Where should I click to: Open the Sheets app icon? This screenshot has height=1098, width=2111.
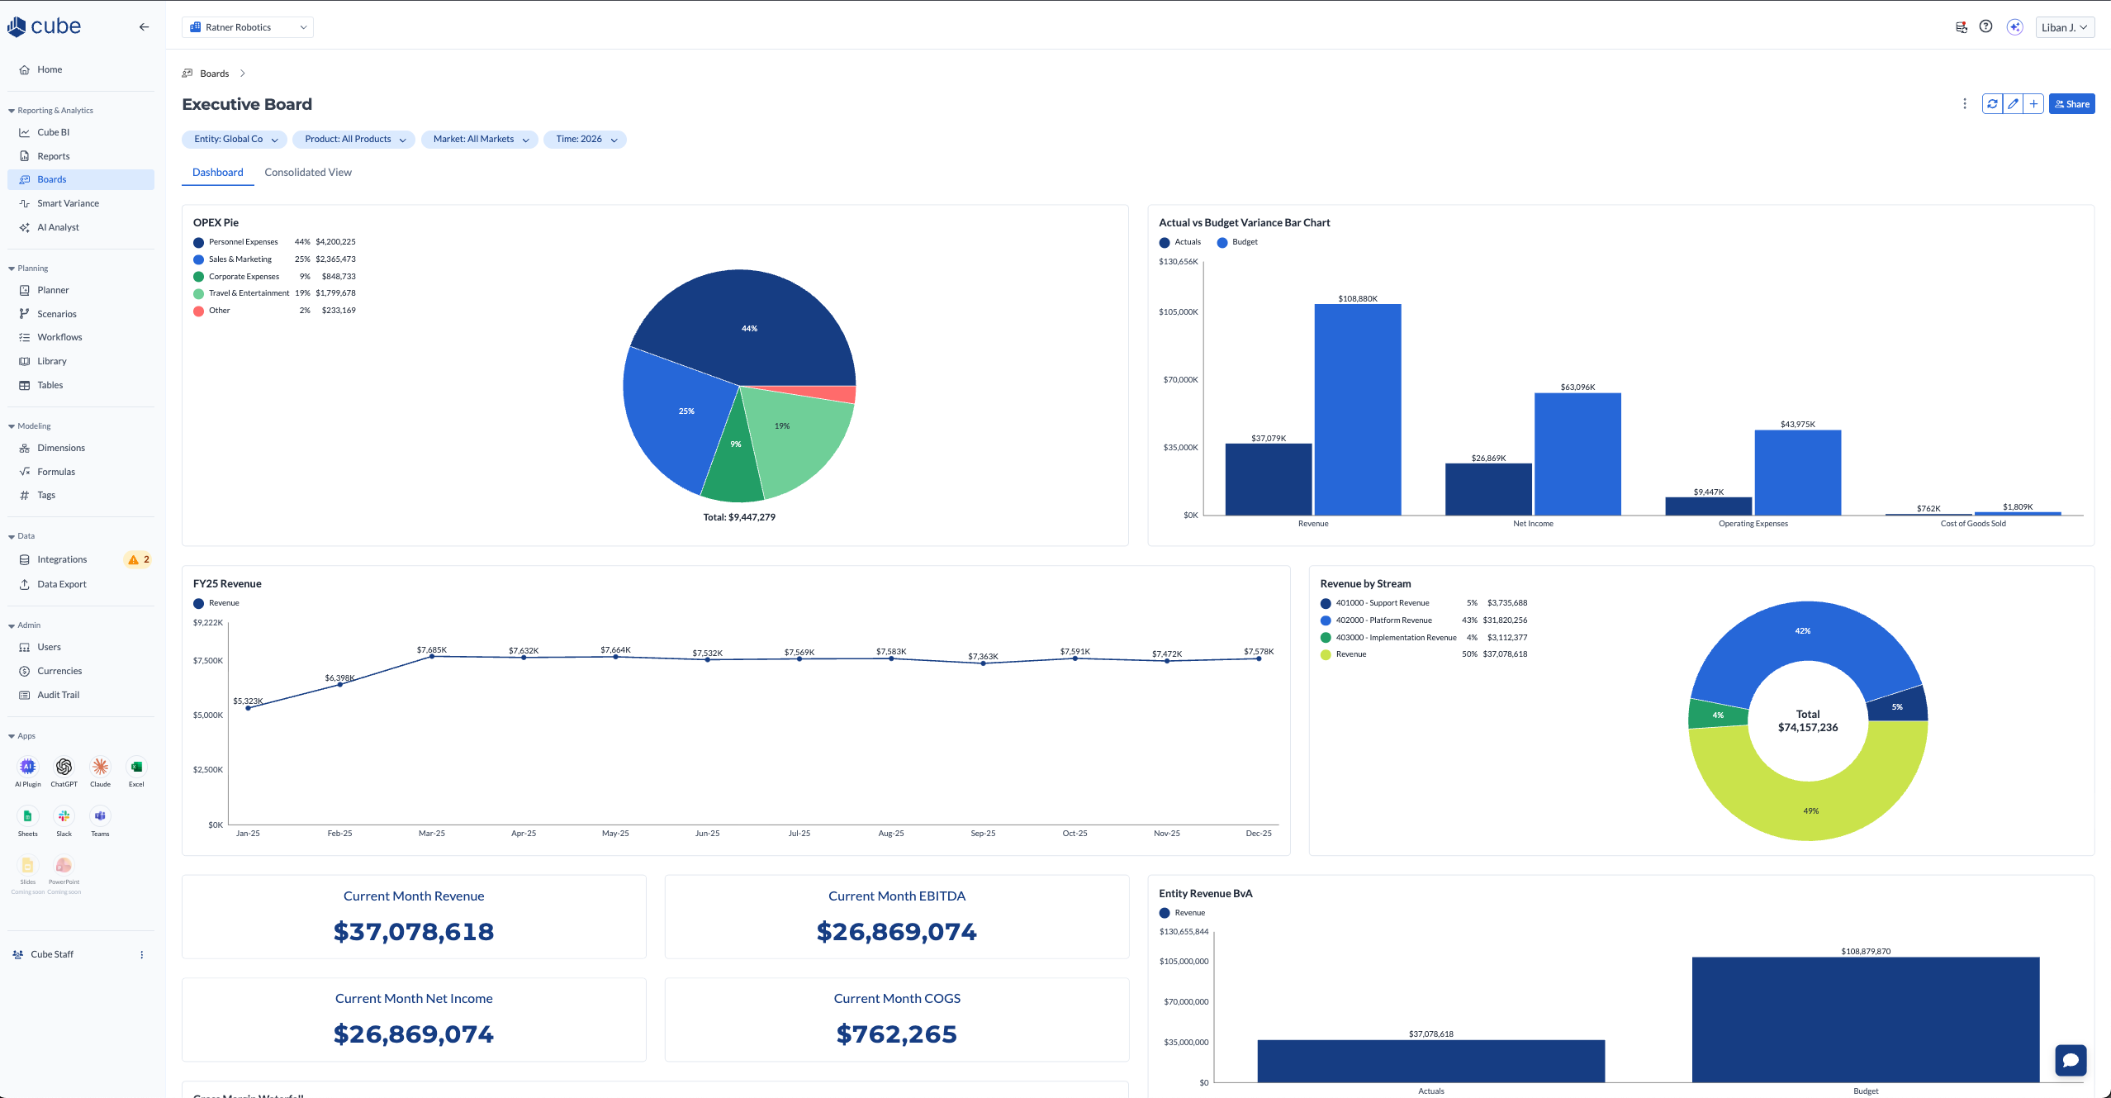(x=28, y=815)
